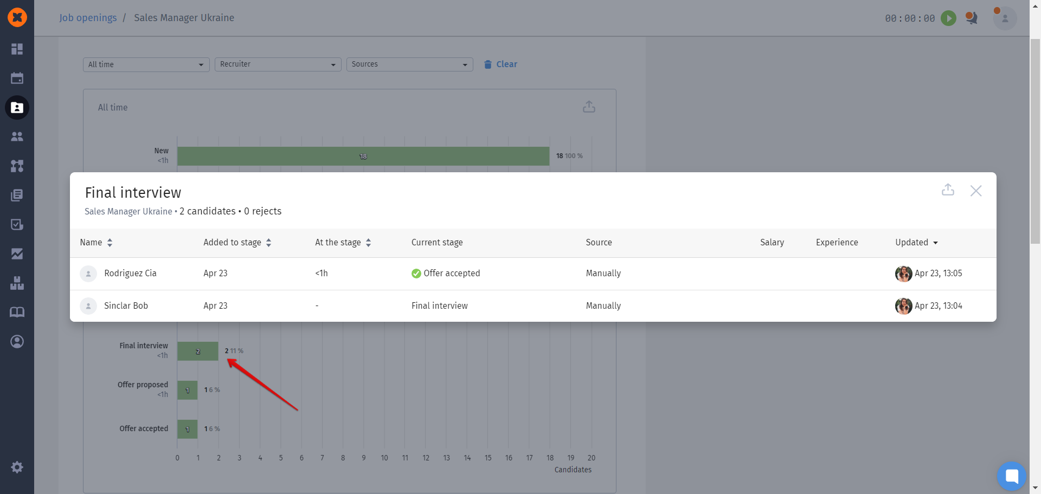Open the chat messages icon in header

pyautogui.click(x=971, y=18)
